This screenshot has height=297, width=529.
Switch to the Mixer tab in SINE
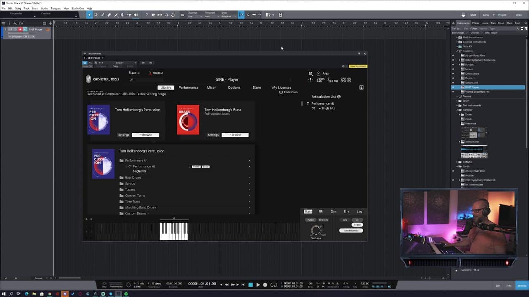(211, 87)
